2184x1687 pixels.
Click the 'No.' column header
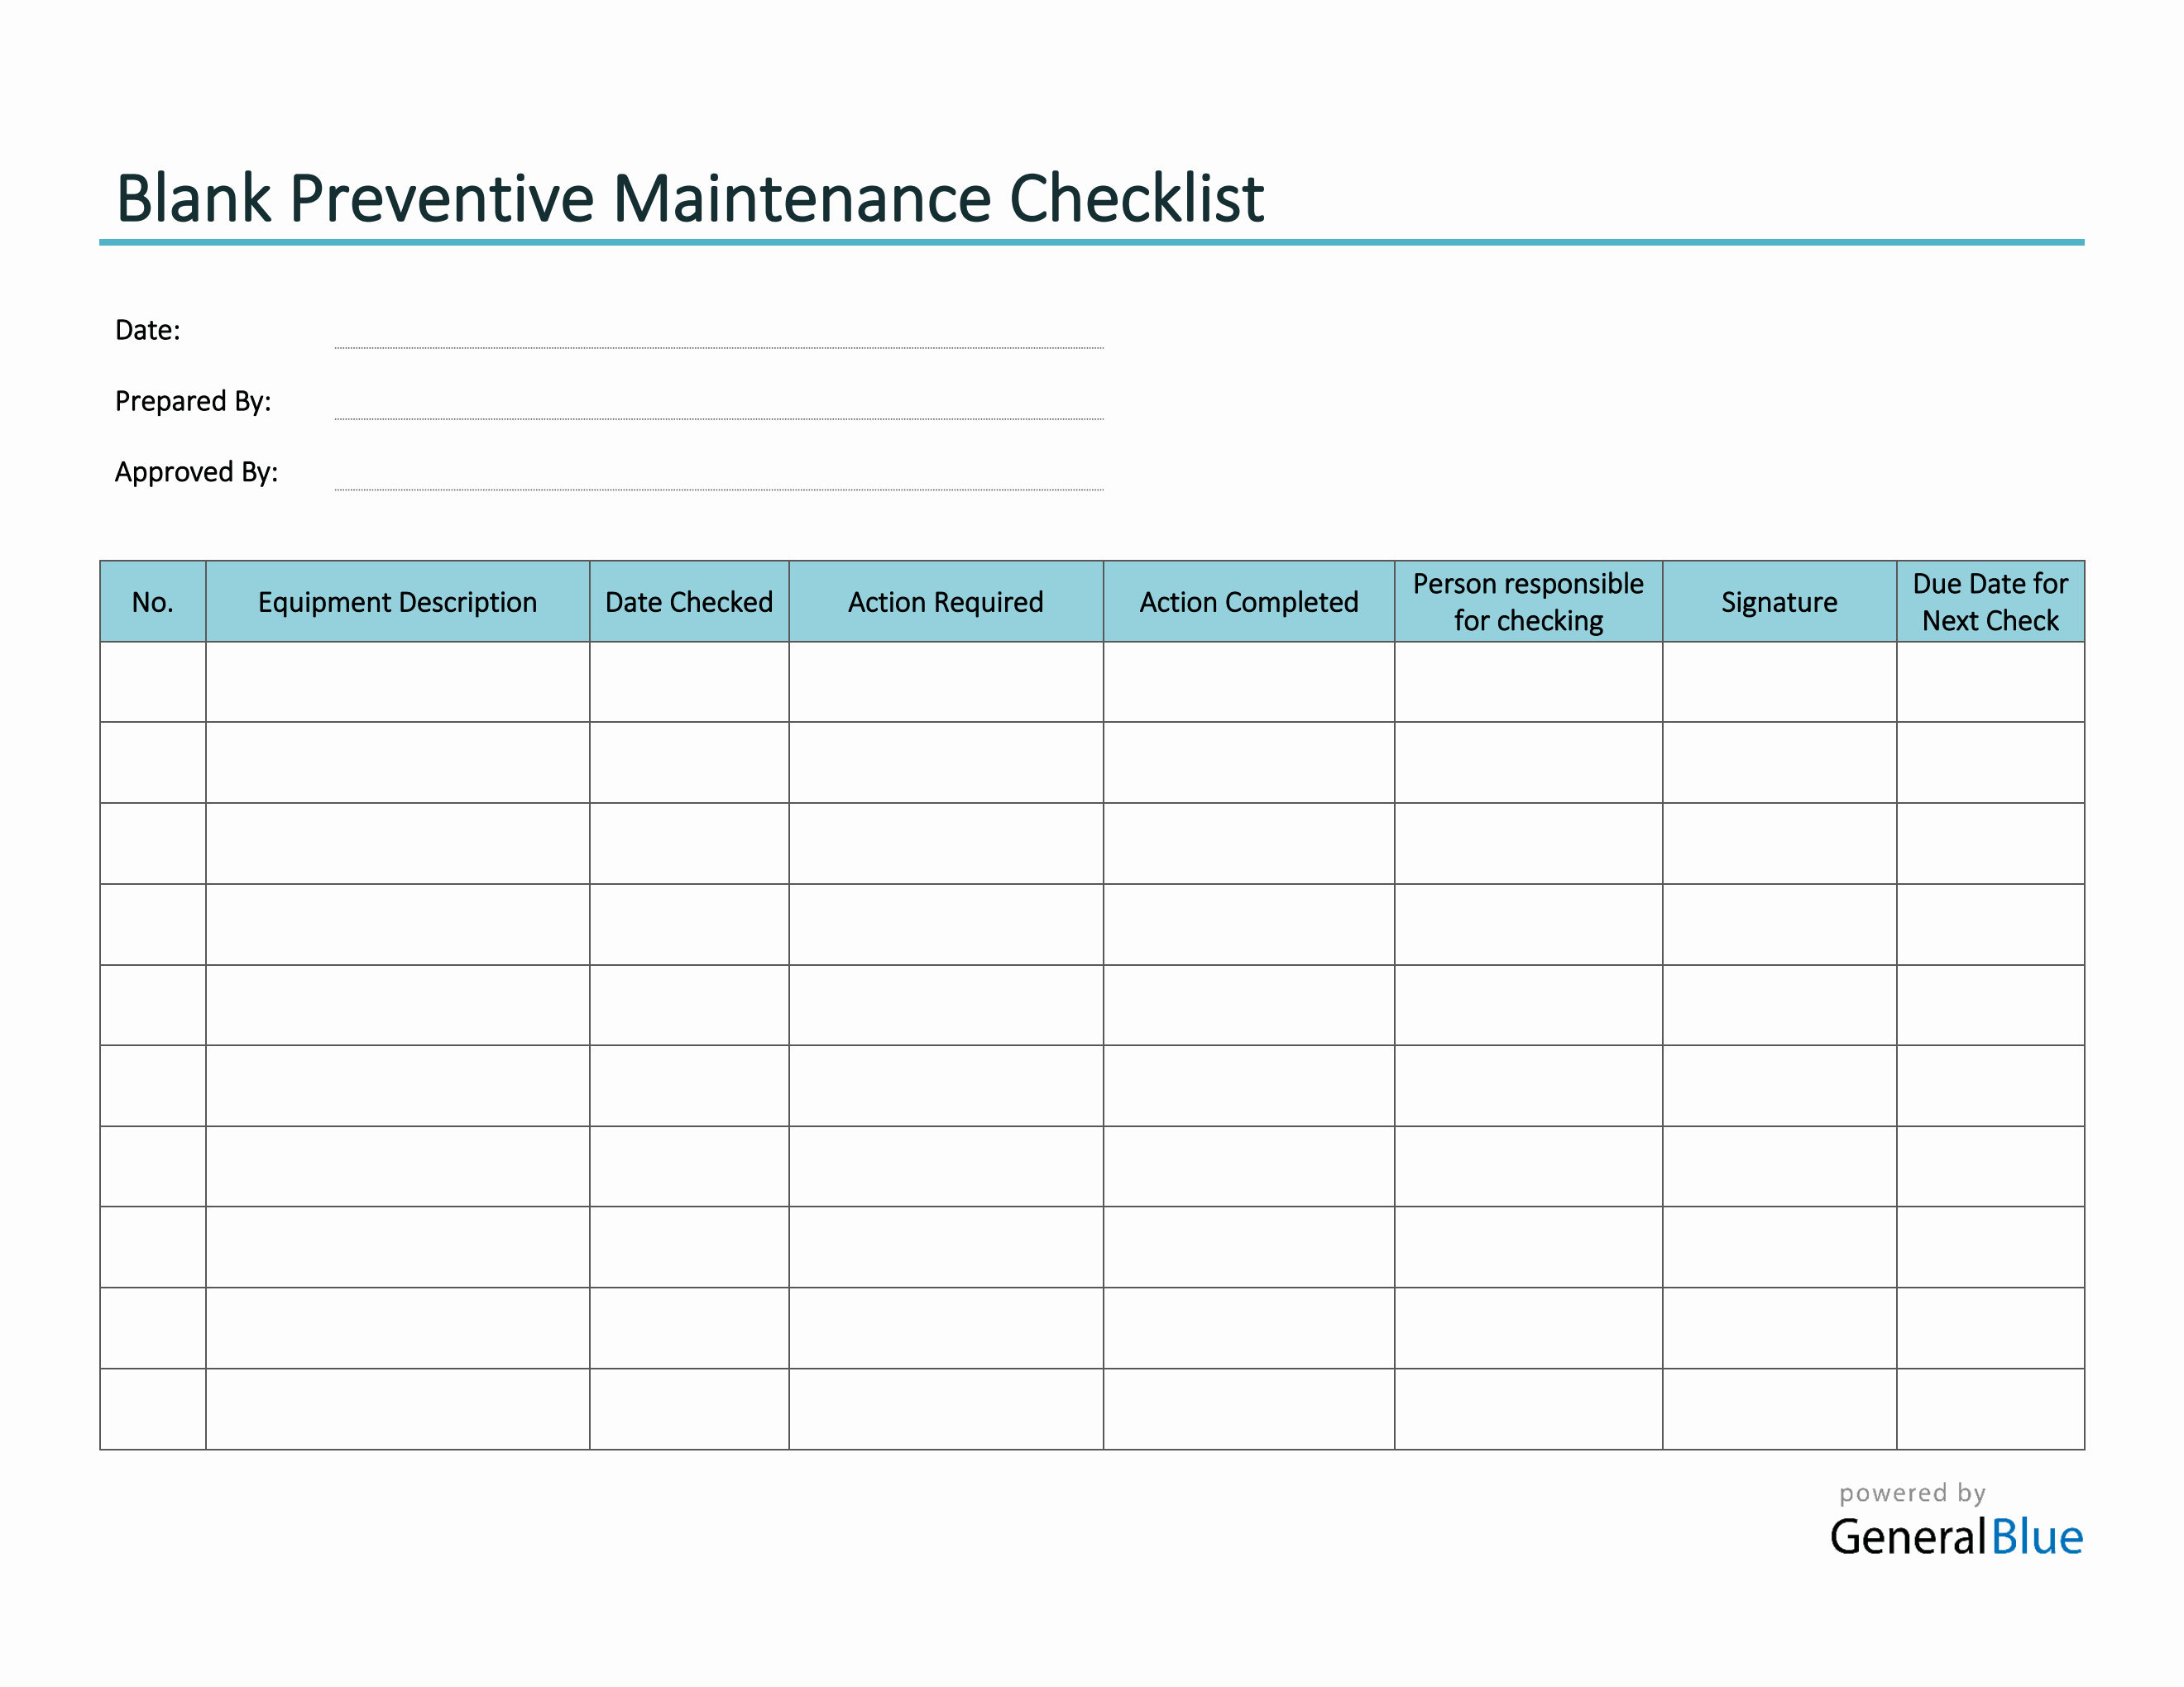click(153, 602)
